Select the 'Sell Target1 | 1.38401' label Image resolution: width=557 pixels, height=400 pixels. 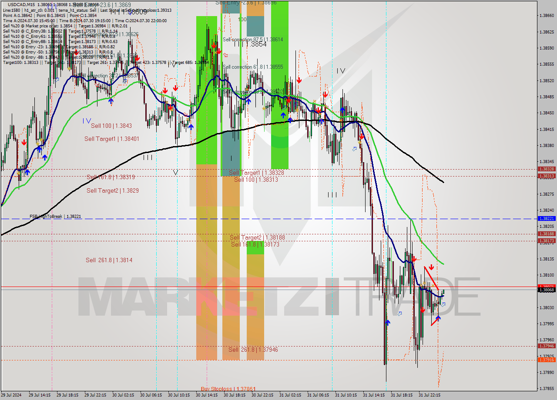point(112,139)
